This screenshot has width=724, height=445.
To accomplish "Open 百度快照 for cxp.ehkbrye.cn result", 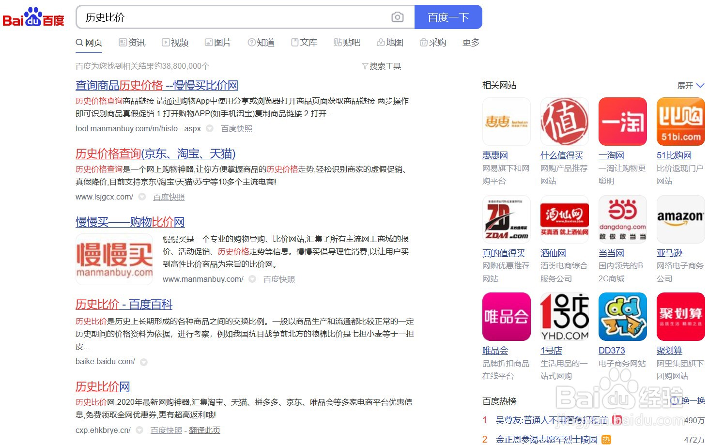I will [166, 430].
